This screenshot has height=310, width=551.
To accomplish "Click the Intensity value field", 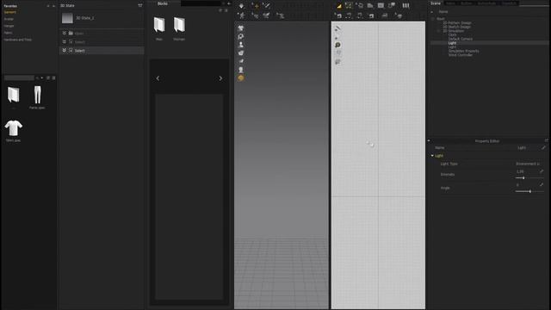I will tap(520, 171).
